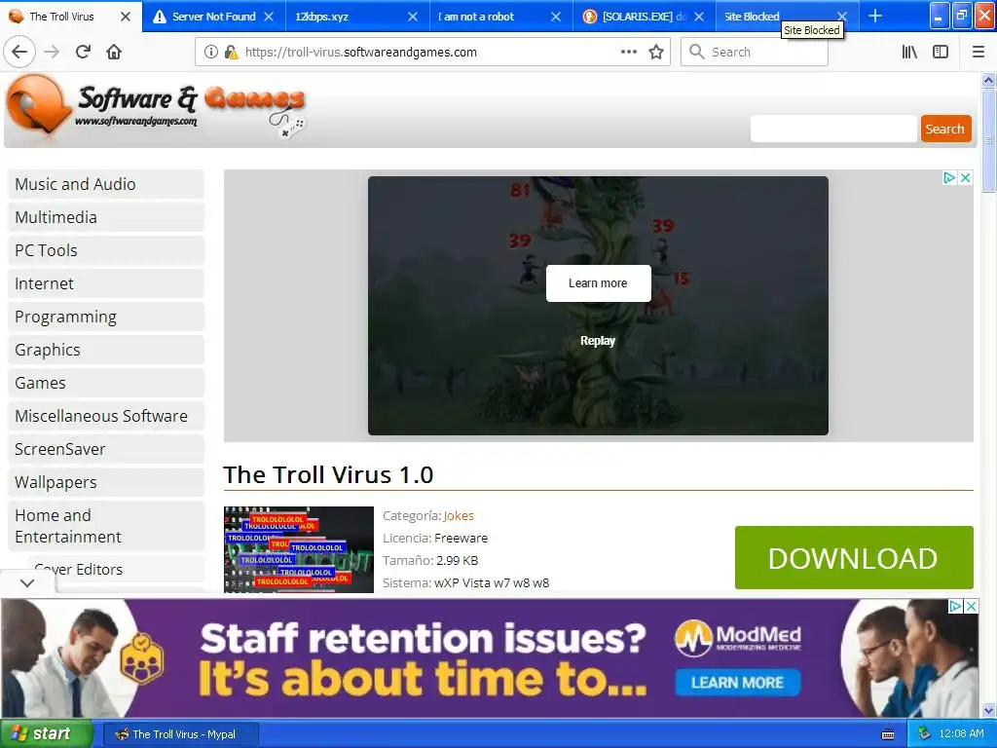Open Internet category

click(105, 283)
